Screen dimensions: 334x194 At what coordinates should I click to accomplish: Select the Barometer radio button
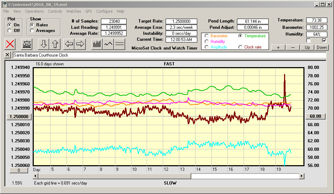pyautogui.click(x=206, y=36)
